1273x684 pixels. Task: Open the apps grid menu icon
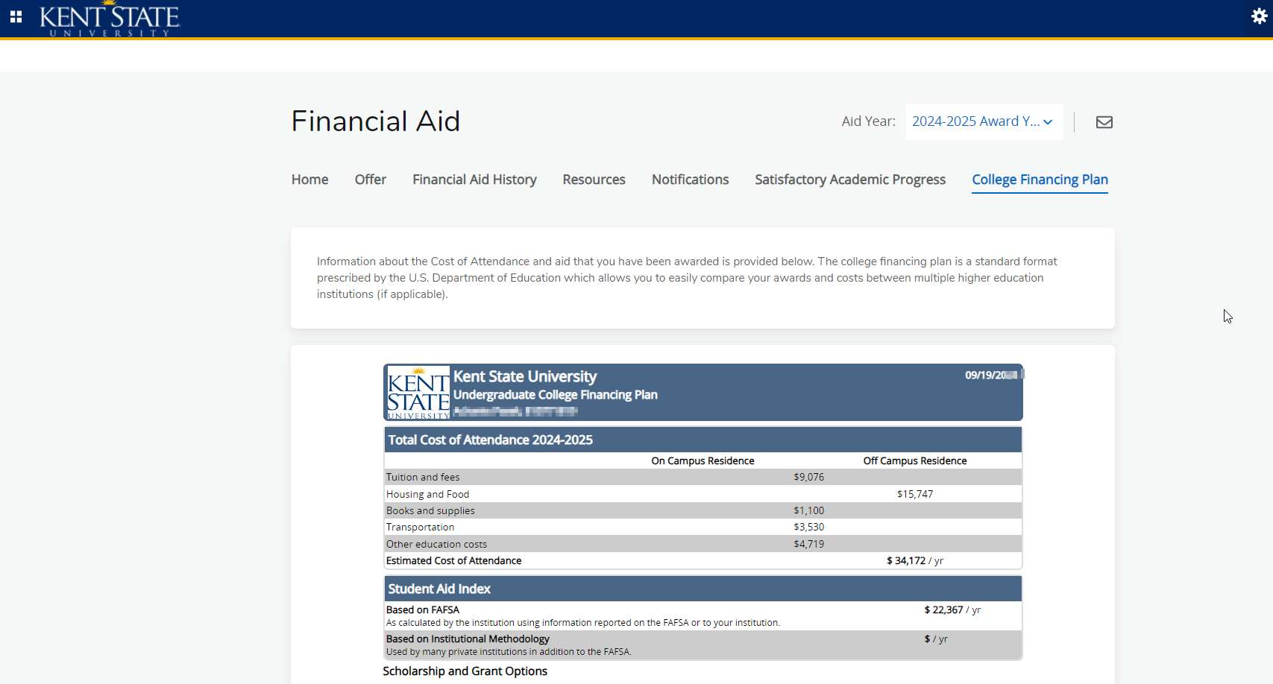[16, 16]
